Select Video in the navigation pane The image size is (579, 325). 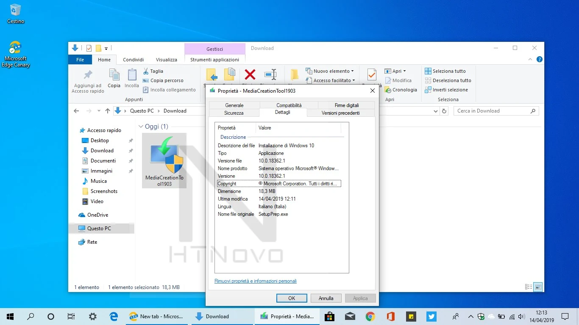tap(97, 201)
